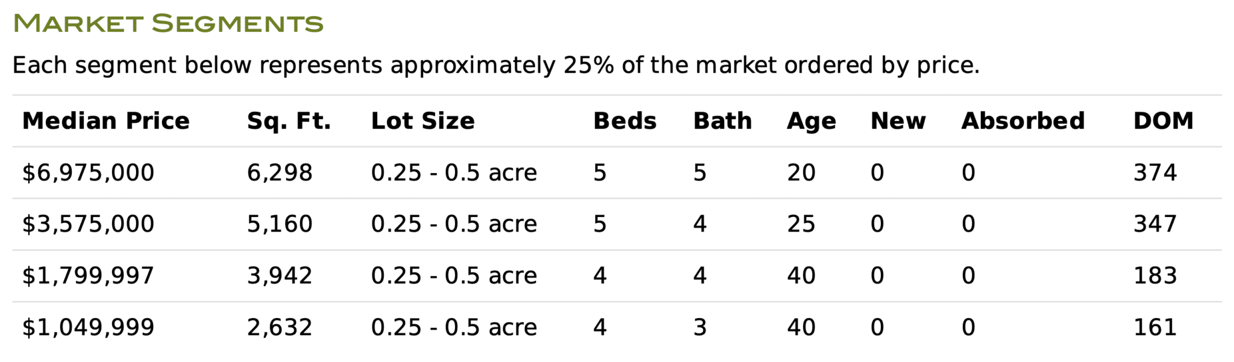Click the 3,942 square feet value
The height and width of the screenshot is (362, 1234).
coord(280,275)
